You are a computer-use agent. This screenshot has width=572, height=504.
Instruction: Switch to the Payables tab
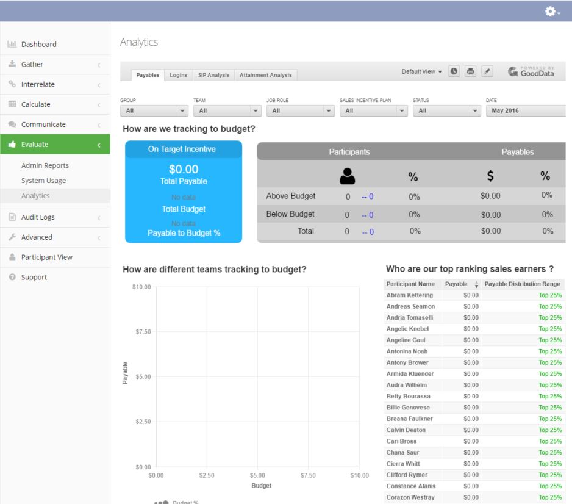tap(148, 75)
